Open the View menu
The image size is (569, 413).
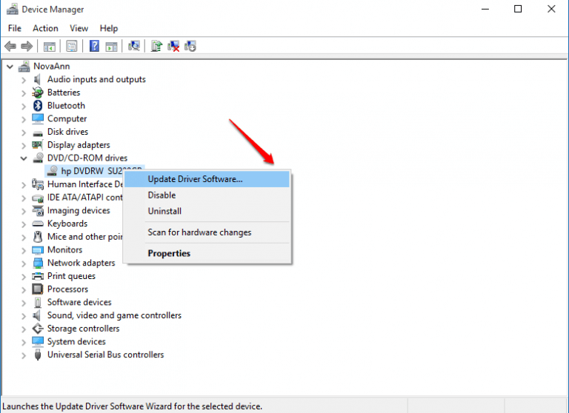click(x=79, y=28)
